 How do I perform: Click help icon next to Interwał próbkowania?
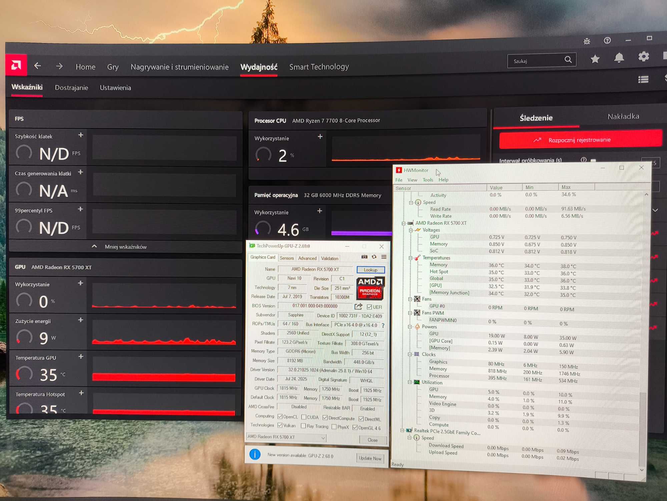(584, 160)
